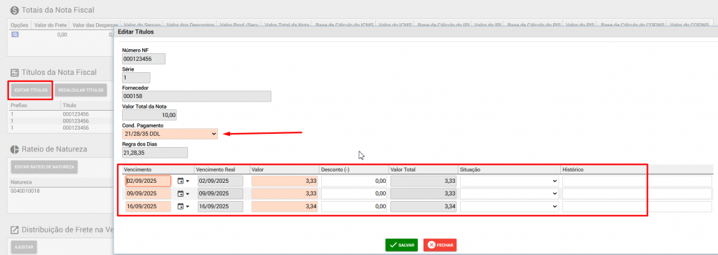Click the Vencimento Real column header
This screenshot has width=718, height=255.
click(x=215, y=170)
